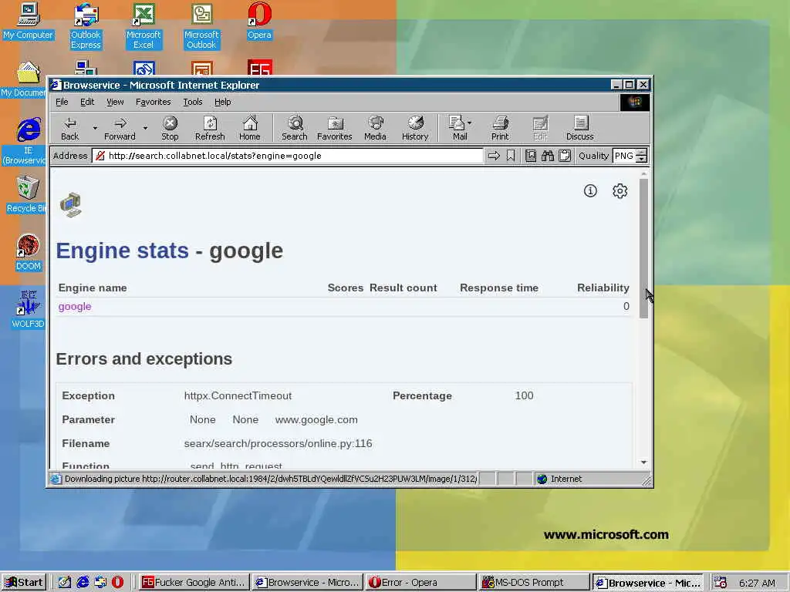The height and width of the screenshot is (592, 790).
Task: Select the DOOM desktop shortcut
Action: click(x=29, y=253)
